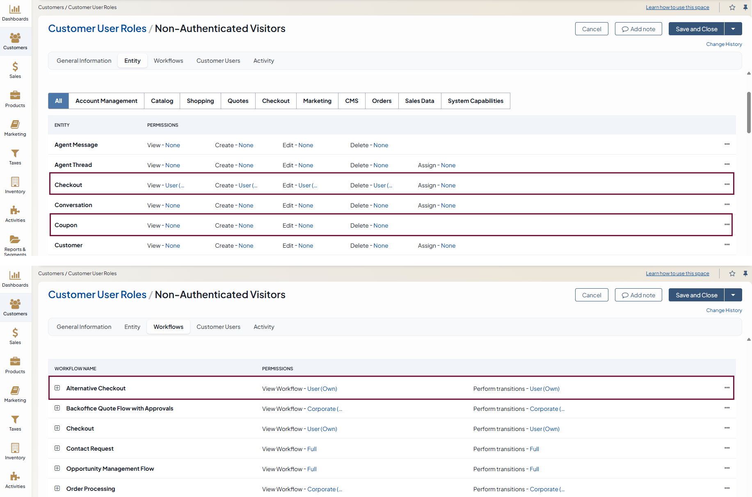The image size is (752, 497).
Task: Click the Agent Message Delete permission link
Action: coord(381,145)
